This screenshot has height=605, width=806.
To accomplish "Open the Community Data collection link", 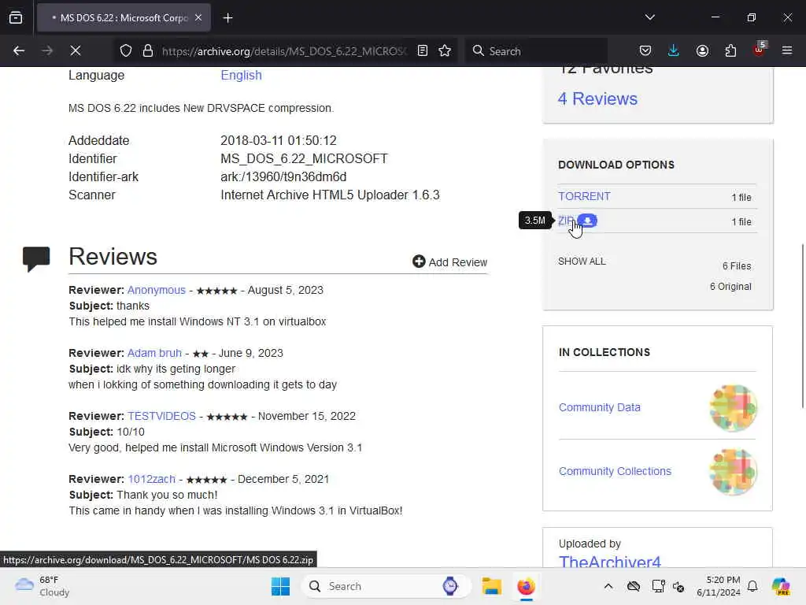I will (x=599, y=407).
